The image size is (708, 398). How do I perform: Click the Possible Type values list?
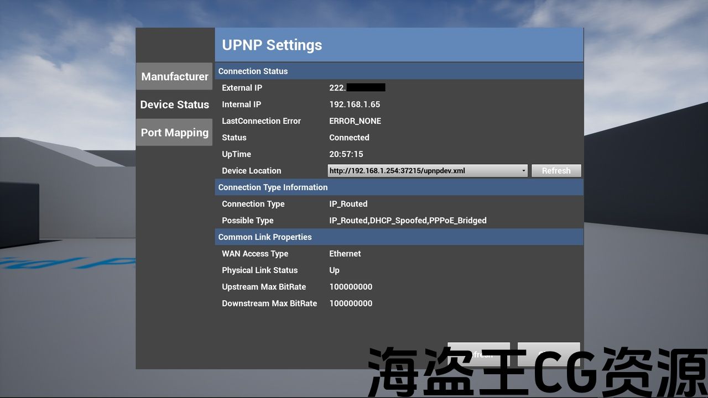point(408,221)
